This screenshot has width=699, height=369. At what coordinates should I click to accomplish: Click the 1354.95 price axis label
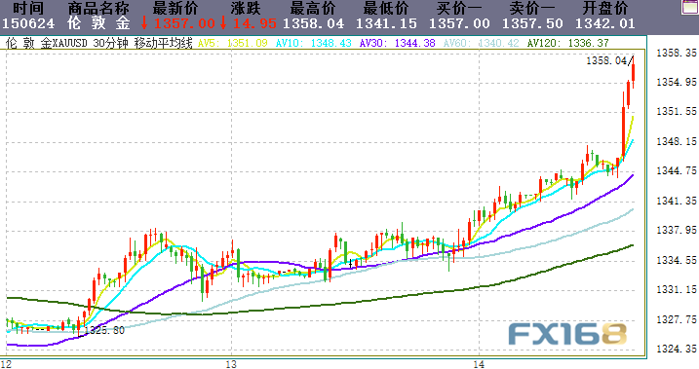676,82
